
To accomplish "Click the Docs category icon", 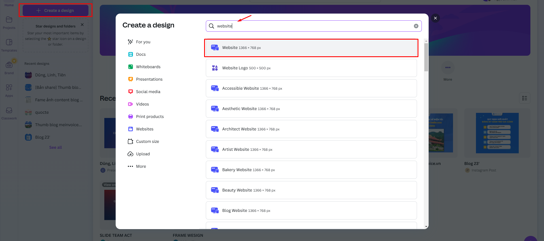I will tap(130, 54).
